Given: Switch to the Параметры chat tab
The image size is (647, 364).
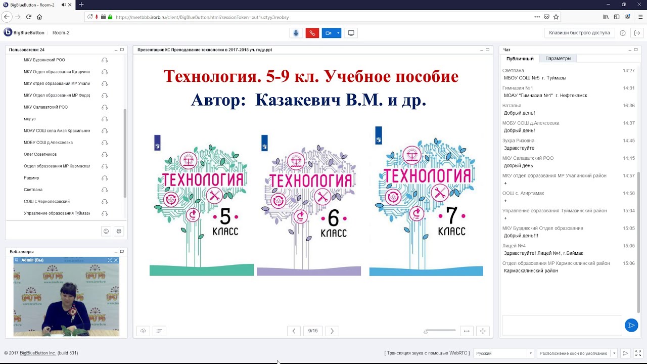Looking at the screenshot, I should (558, 59).
